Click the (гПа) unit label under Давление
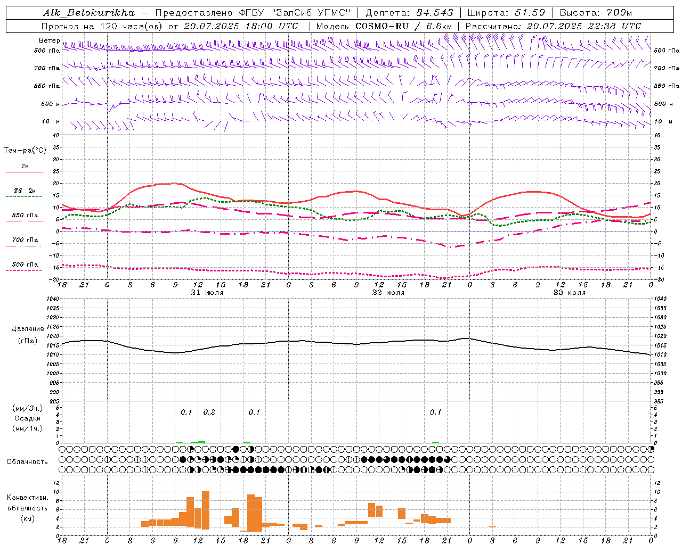Image resolution: width=682 pixels, height=545 pixels. [28, 341]
